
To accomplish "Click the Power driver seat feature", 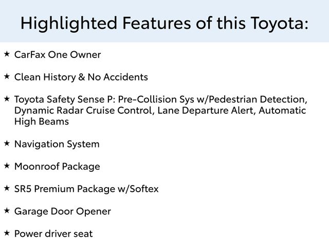I will click(53, 234).
